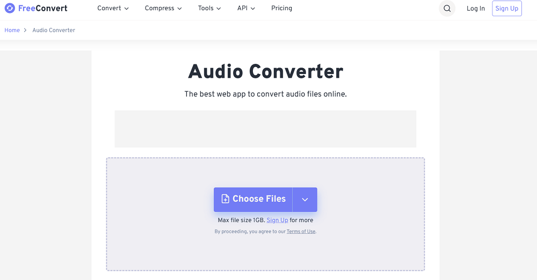This screenshot has width=537, height=280.
Task: Open the Terms of Use link
Action: 301,231
